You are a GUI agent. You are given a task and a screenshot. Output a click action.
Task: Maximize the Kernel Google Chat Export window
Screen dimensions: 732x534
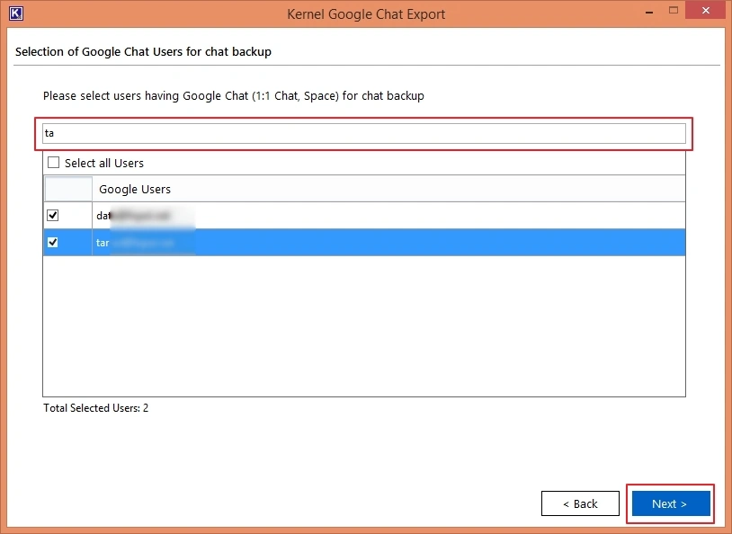pos(674,11)
